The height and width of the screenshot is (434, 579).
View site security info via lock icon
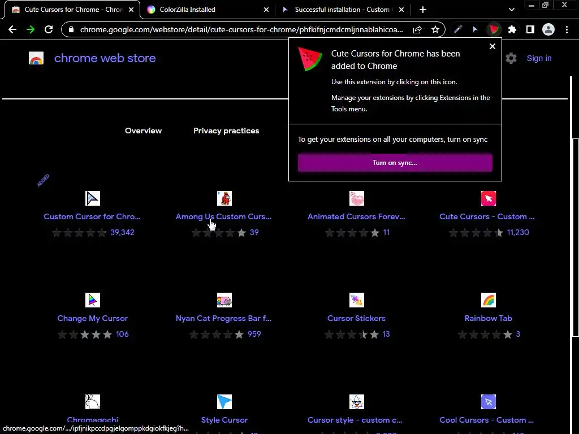[71, 29]
